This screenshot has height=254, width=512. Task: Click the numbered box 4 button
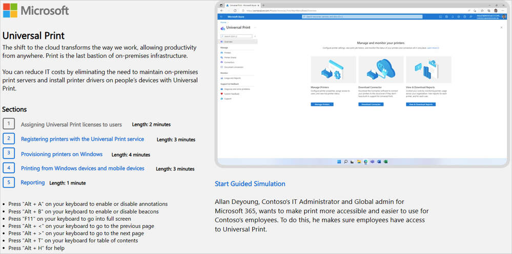(x=9, y=168)
